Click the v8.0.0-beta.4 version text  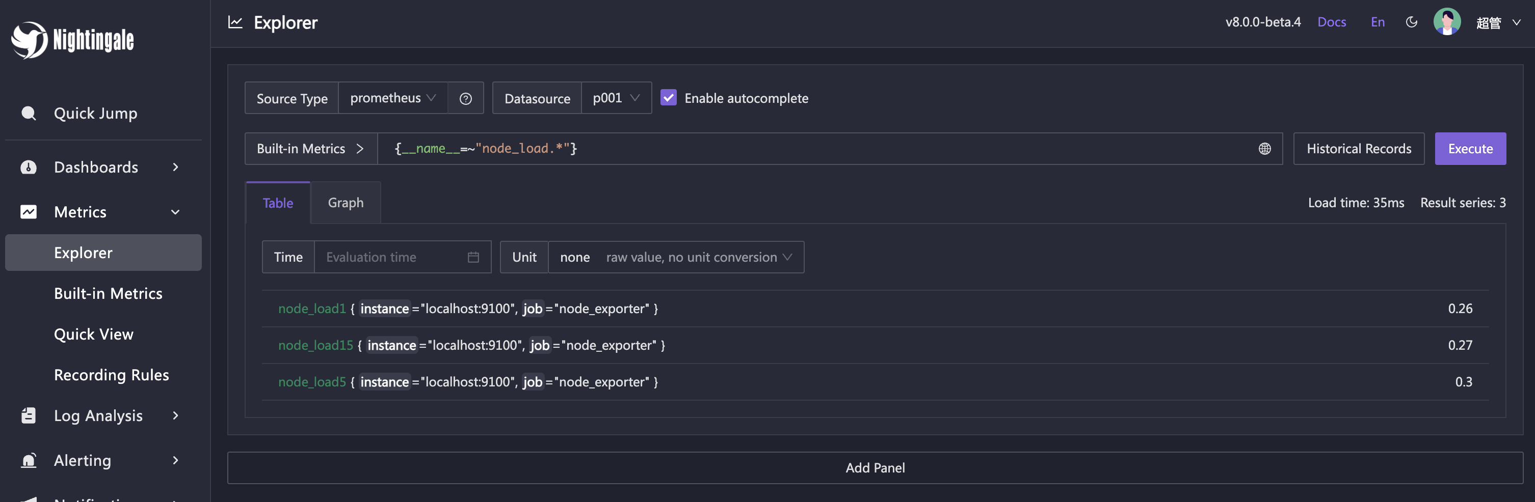pos(1263,22)
